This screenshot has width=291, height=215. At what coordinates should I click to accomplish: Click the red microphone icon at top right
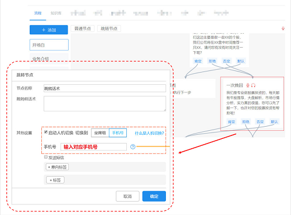[283, 28]
